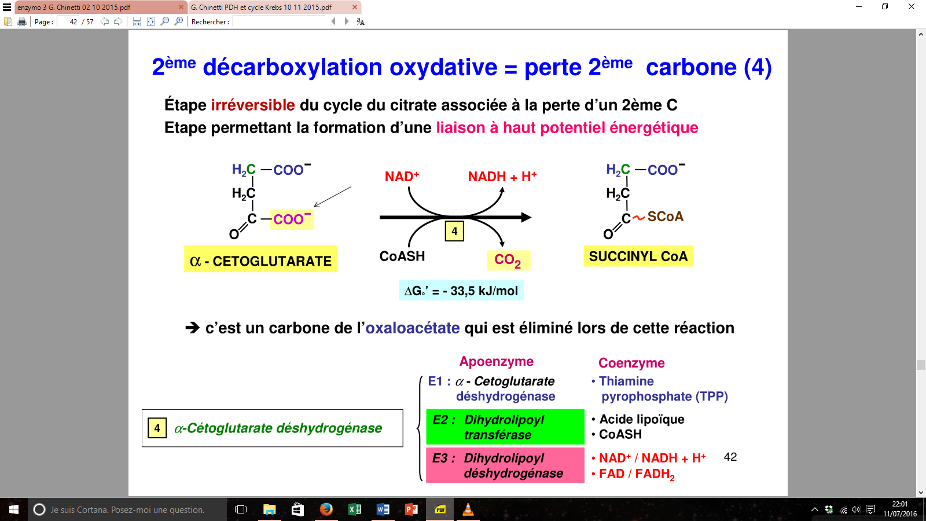Click the Open file icon in toolbar
The height and width of the screenshot is (521, 926).
coord(8,21)
